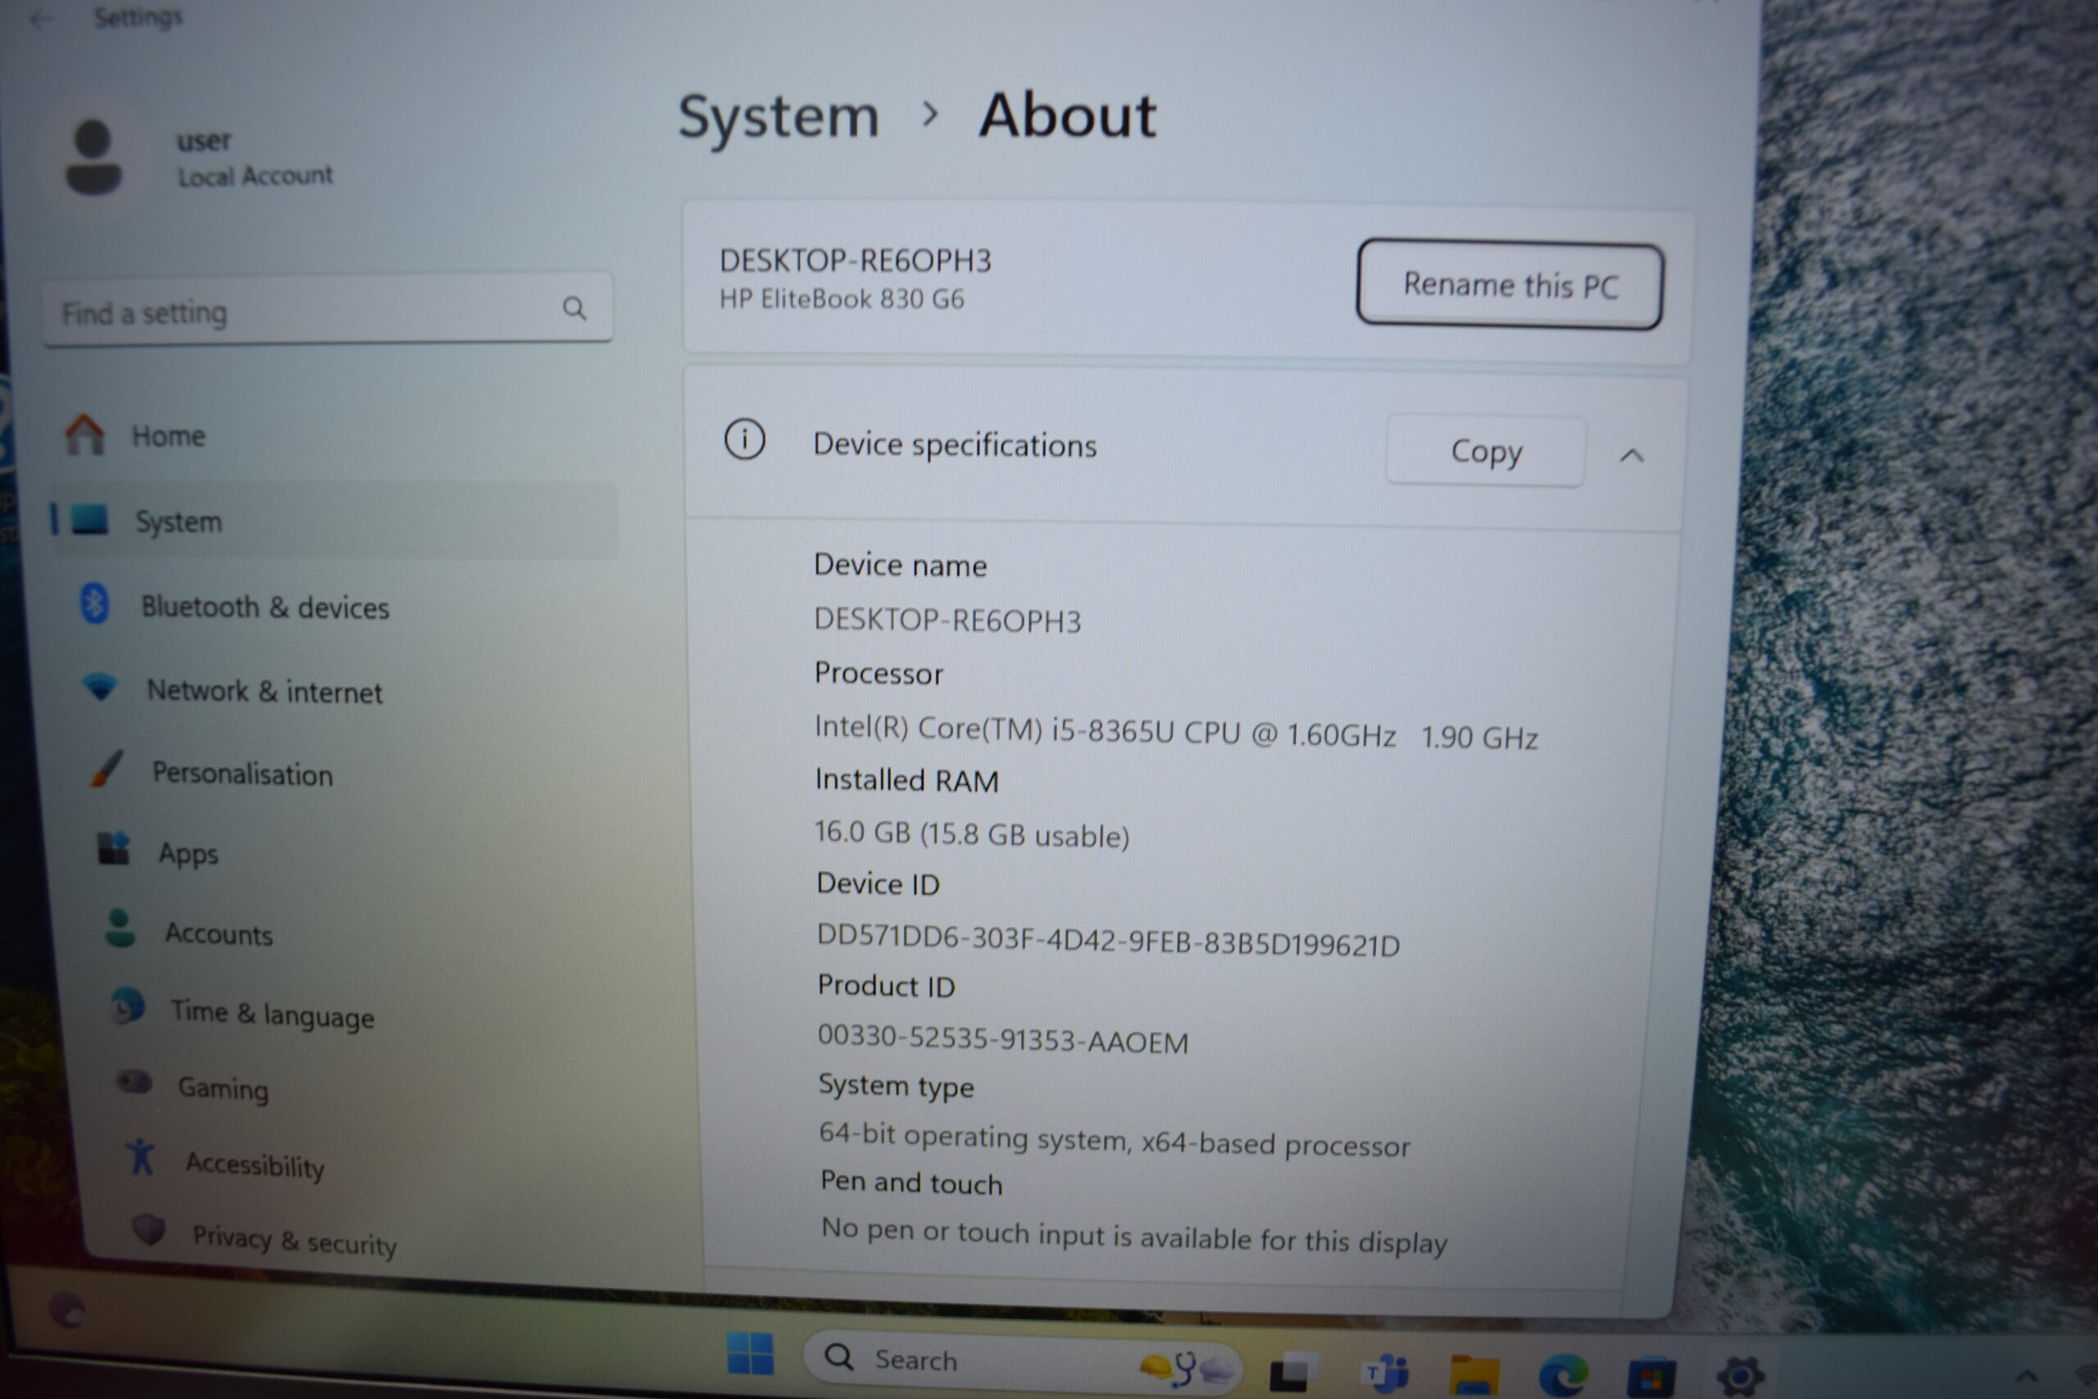Click the Bluetooth icon in the sidebar
The width and height of the screenshot is (2098, 1399).
point(94,603)
